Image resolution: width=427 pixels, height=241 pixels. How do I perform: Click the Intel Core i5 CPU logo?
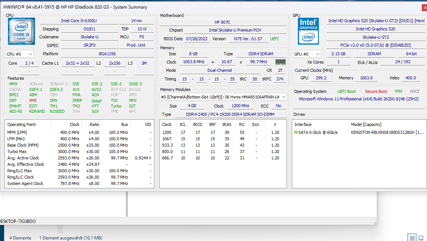[x=21, y=31]
